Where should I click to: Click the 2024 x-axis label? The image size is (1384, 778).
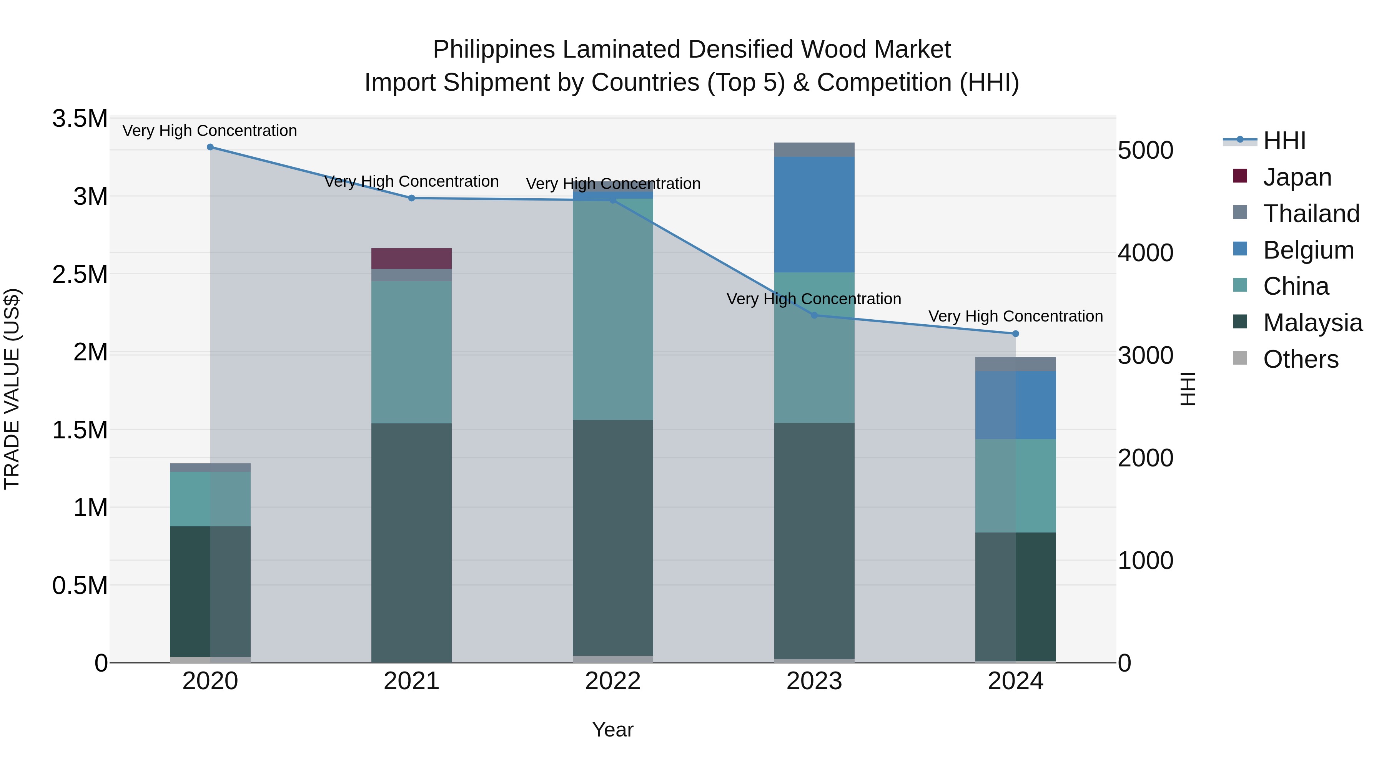click(1015, 681)
